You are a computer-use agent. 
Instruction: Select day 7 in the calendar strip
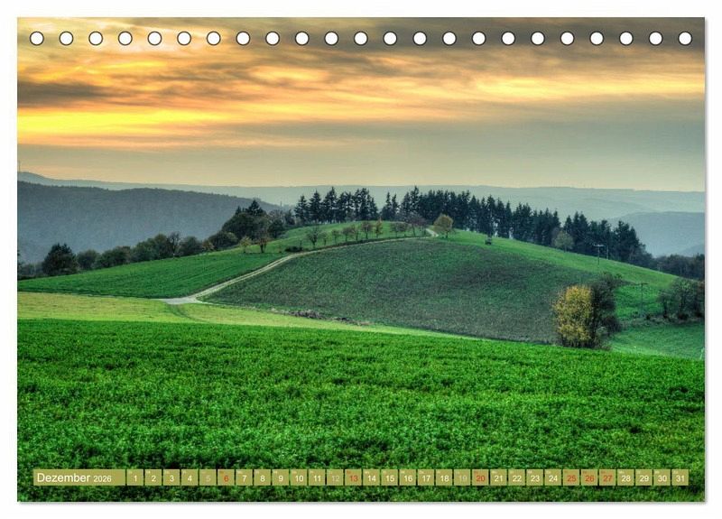(x=244, y=477)
